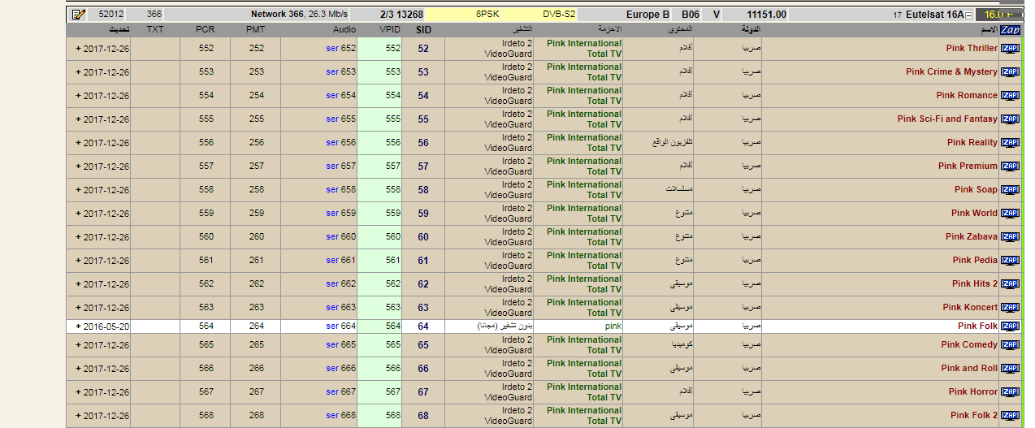
Task: Click the symbol rate text 2/3 13268
Action: tap(401, 15)
